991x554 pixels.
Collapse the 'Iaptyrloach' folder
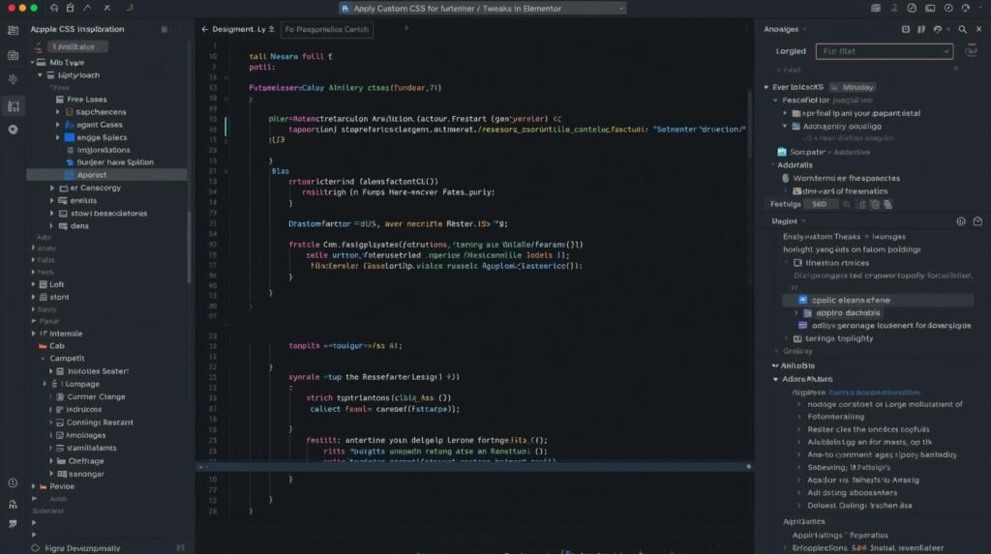(40, 75)
